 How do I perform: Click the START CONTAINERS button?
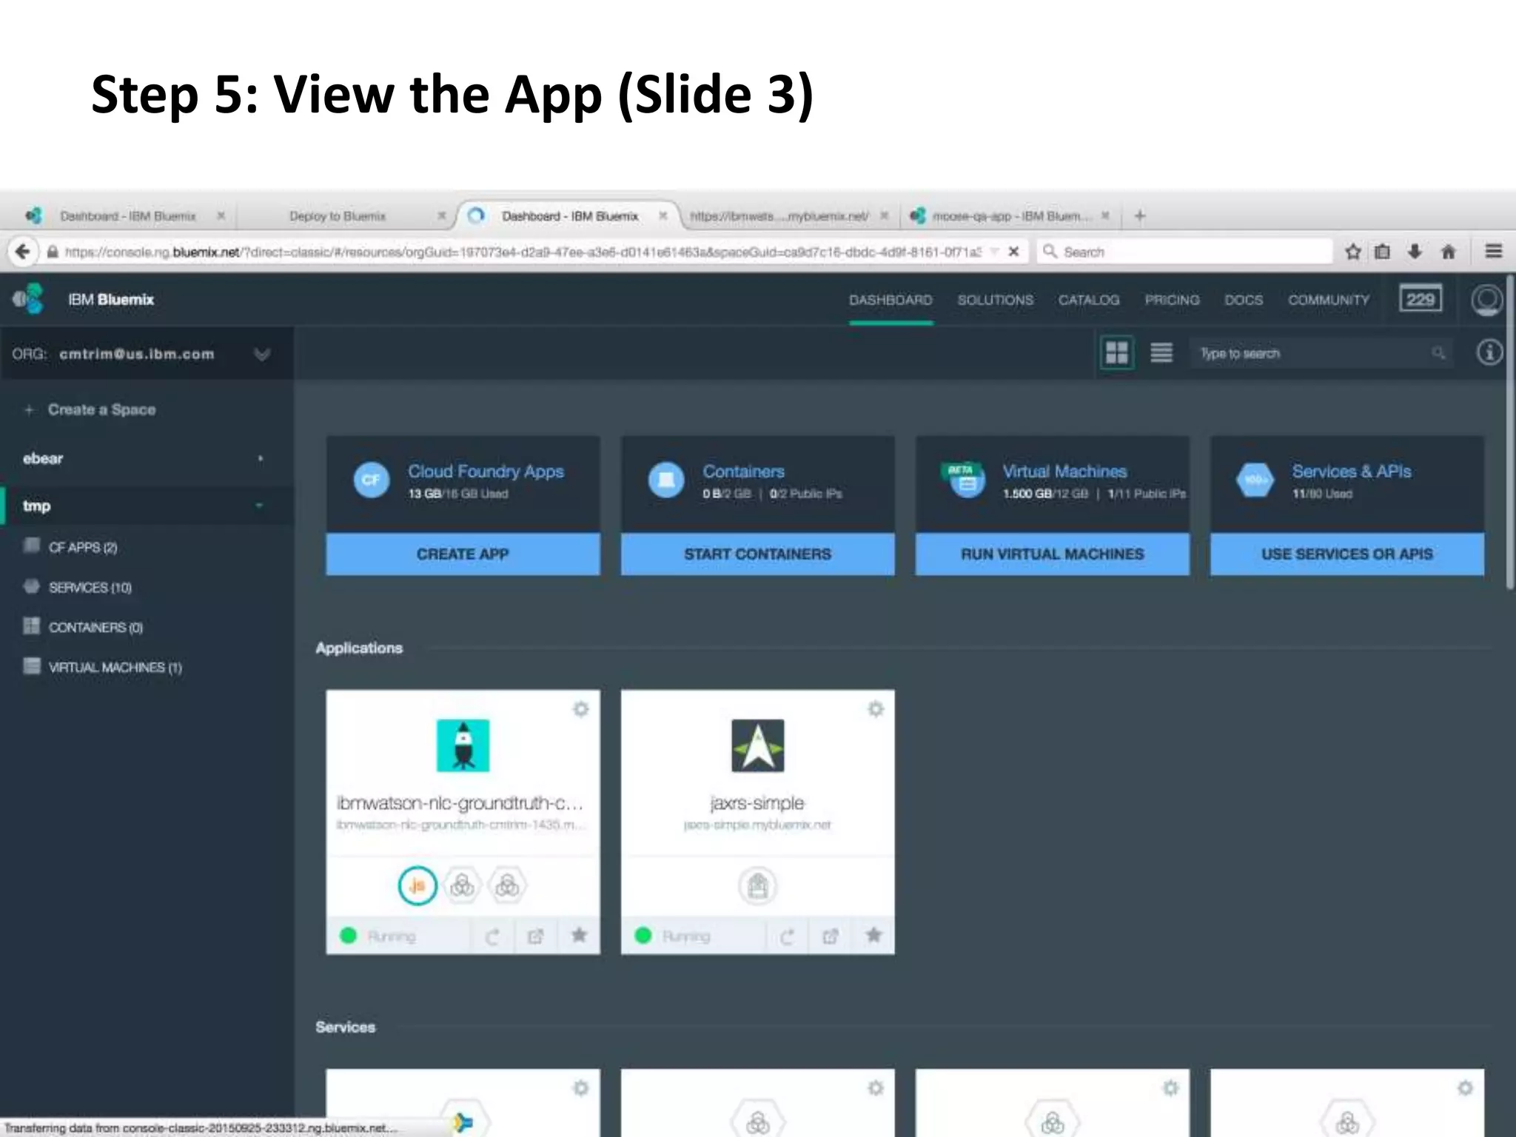(x=757, y=554)
